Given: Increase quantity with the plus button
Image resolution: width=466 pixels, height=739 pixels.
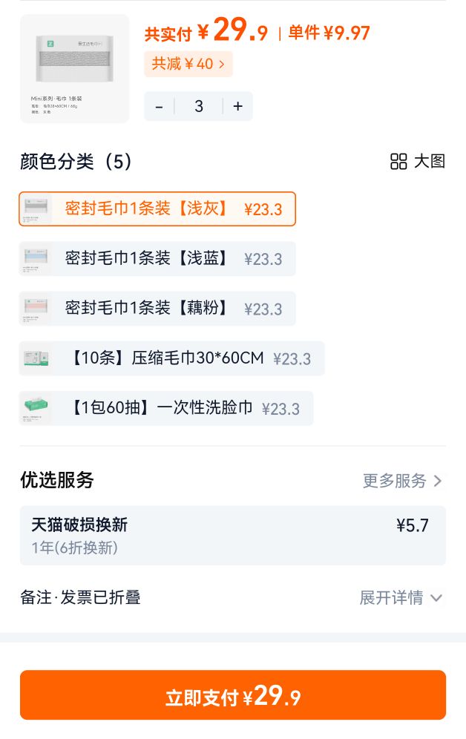Looking at the screenshot, I should tap(238, 107).
